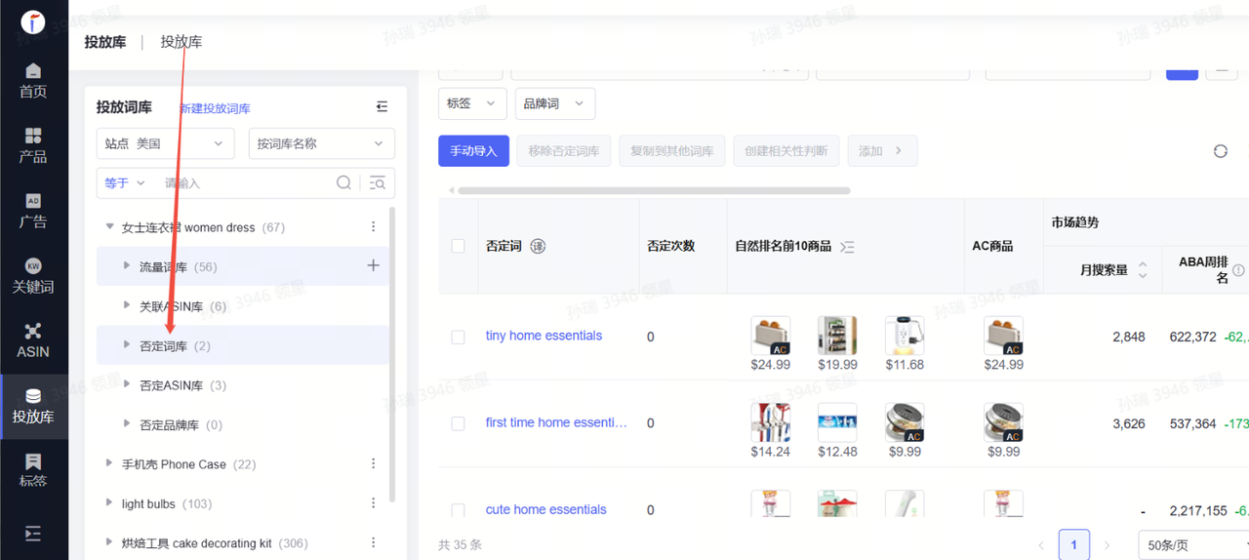Open the 产品 products sidebar icon
The image size is (1249, 560).
click(33, 144)
